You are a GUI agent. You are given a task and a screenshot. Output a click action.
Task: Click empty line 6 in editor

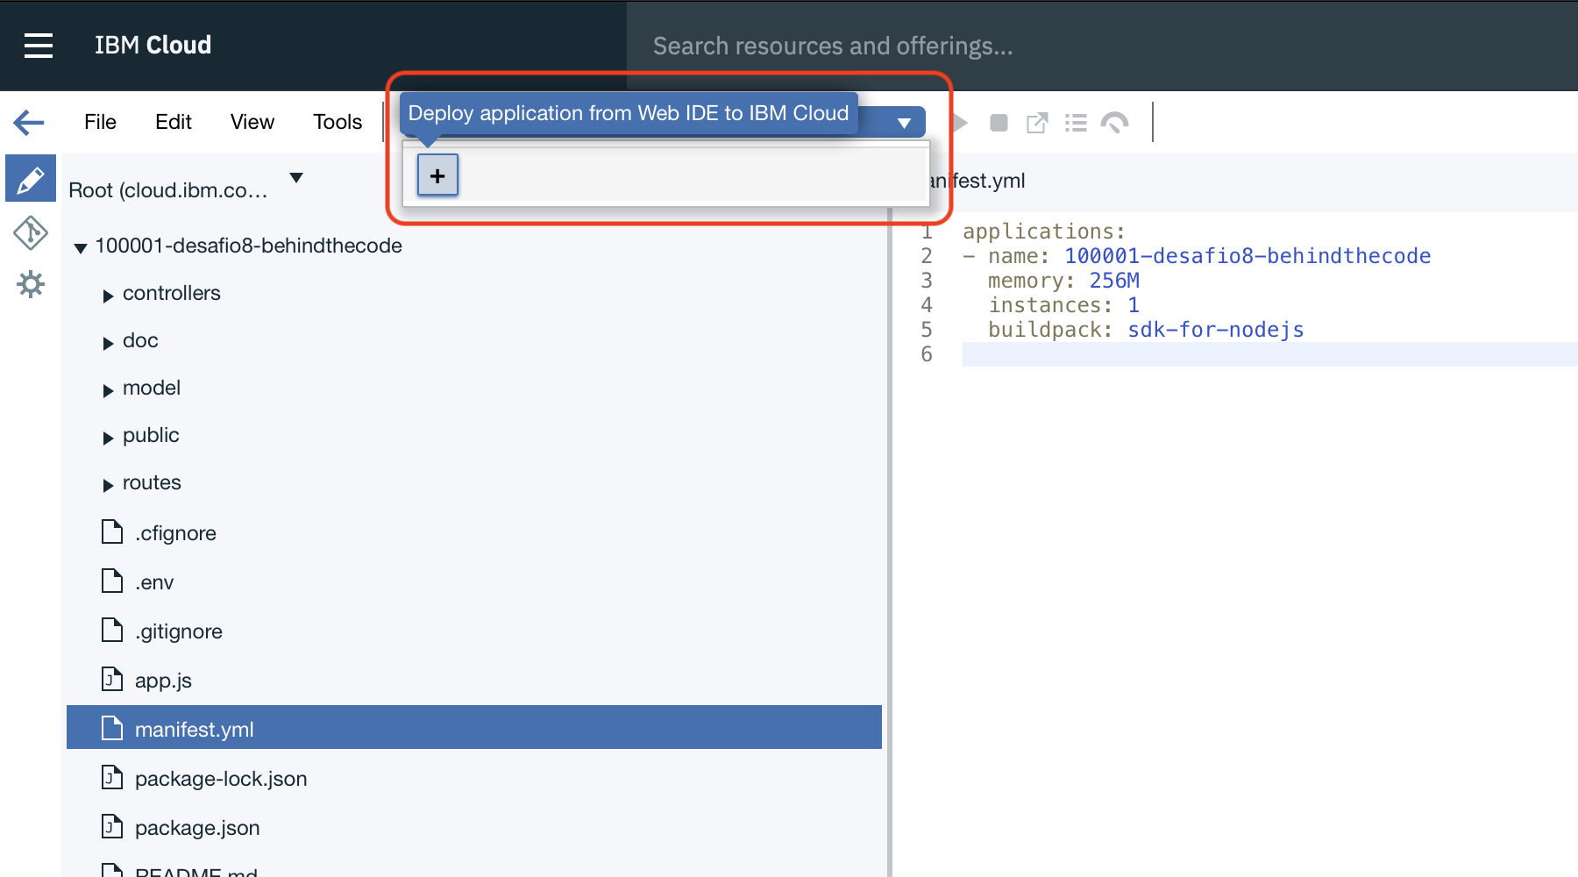point(1269,354)
